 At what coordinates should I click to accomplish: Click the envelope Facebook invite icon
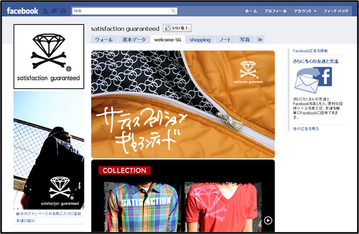click(313, 81)
